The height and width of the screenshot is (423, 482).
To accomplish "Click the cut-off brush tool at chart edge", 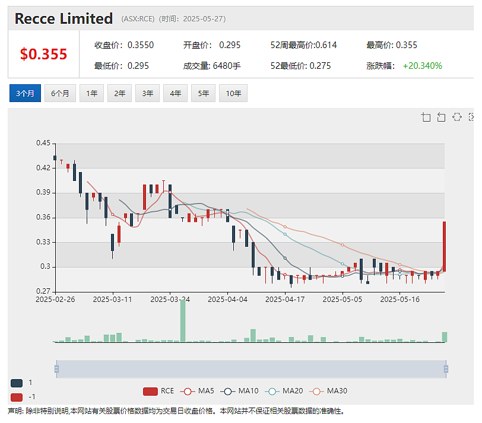I will (471, 117).
